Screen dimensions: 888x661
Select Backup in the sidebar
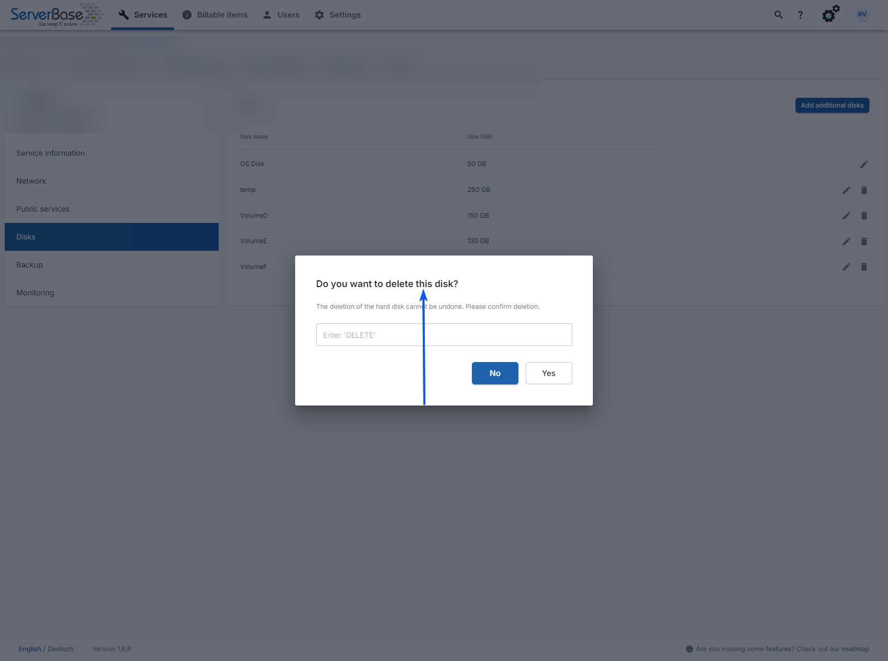pos(29,265)
